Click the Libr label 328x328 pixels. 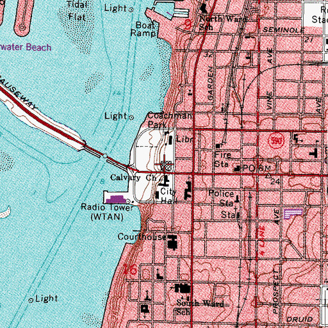tap(185, 140)
